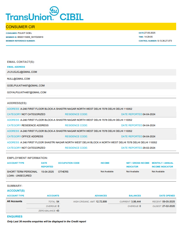Click the GOYALPULKIT4487@GMAIL.COM email entry

26,92
